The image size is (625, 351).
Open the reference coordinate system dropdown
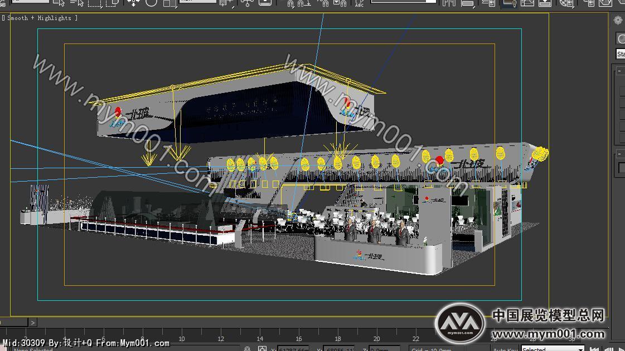coord(198,2)
